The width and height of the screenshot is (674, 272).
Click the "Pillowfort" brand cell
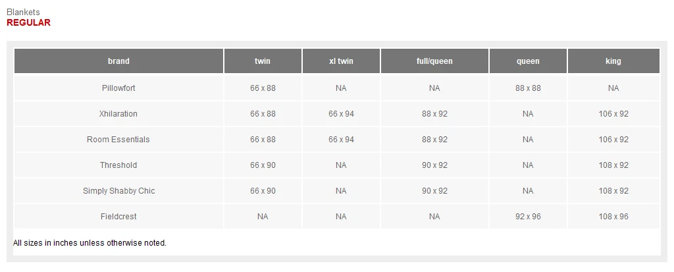click(x=118, y=88)
